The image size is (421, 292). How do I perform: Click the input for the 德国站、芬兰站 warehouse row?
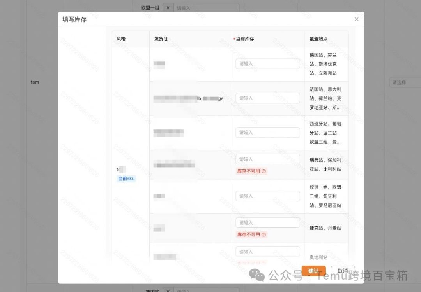pos(267,64)
